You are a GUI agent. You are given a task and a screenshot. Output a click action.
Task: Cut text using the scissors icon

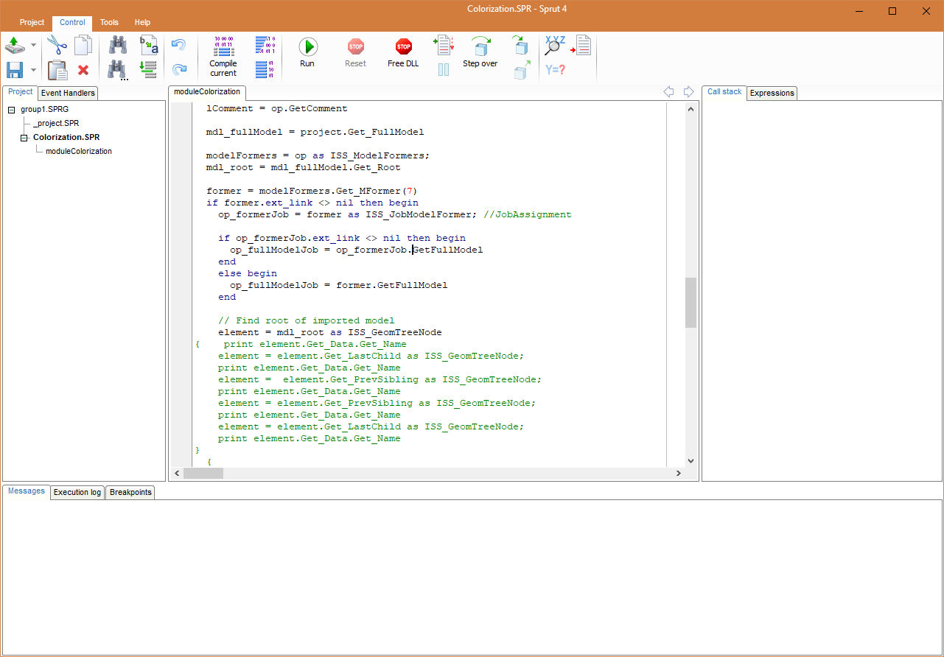tap(56, 44)
